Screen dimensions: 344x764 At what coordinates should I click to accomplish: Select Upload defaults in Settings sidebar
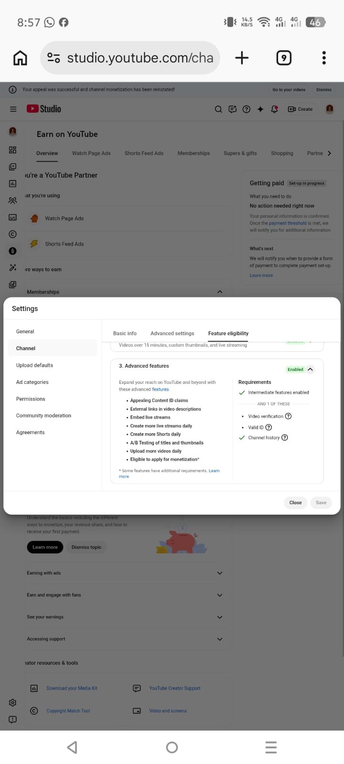pos(34,365)
